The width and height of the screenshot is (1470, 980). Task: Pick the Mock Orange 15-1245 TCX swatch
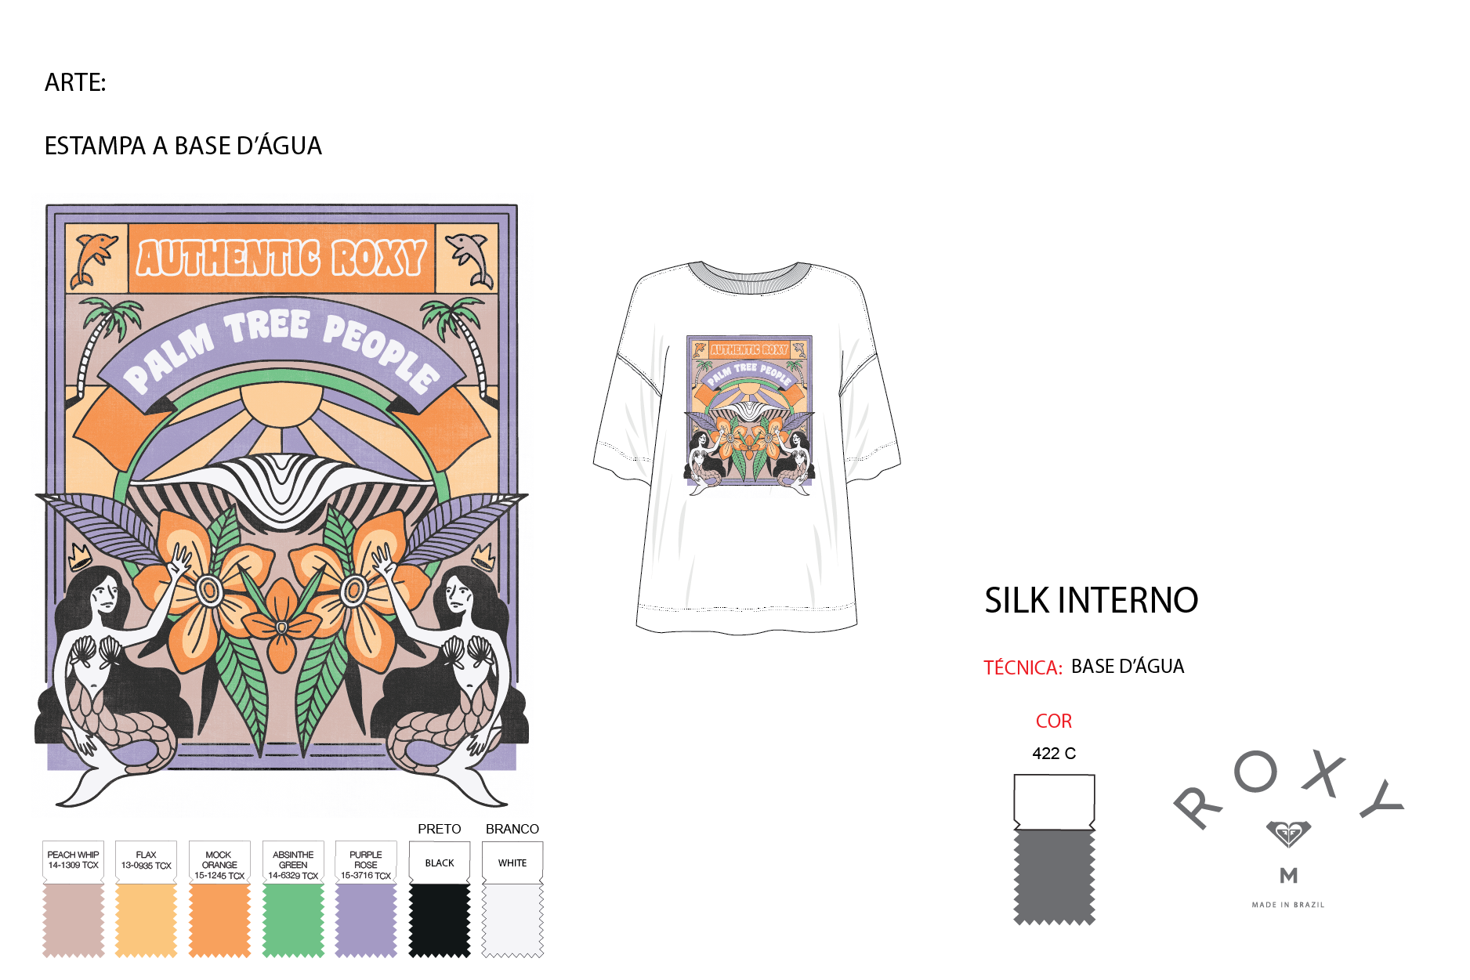coord(219,899)
